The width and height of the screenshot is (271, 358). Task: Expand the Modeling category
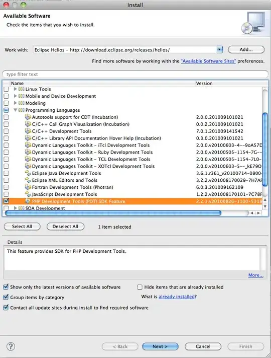point(15,103)
